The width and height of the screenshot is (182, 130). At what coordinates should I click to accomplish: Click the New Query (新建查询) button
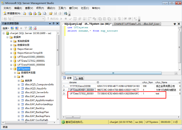pos(12,13)
